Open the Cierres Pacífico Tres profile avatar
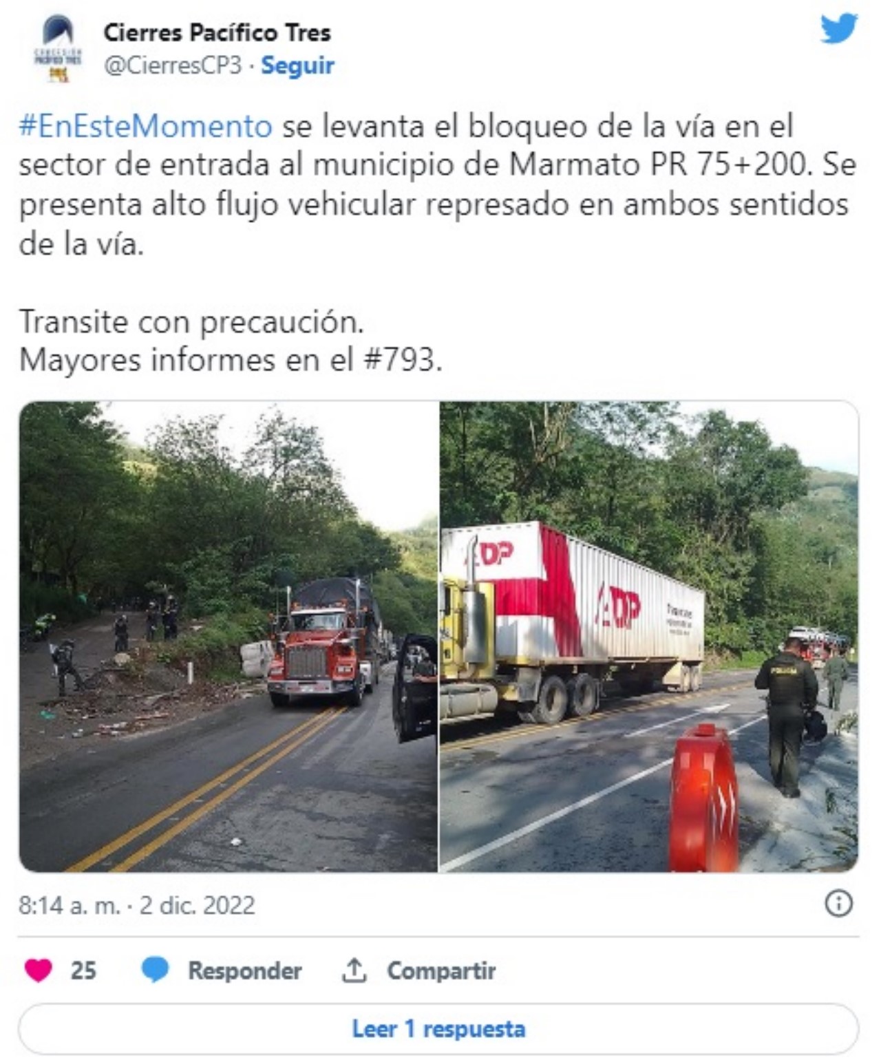Screen dimensions: 881x1062 tap(58, 50)
